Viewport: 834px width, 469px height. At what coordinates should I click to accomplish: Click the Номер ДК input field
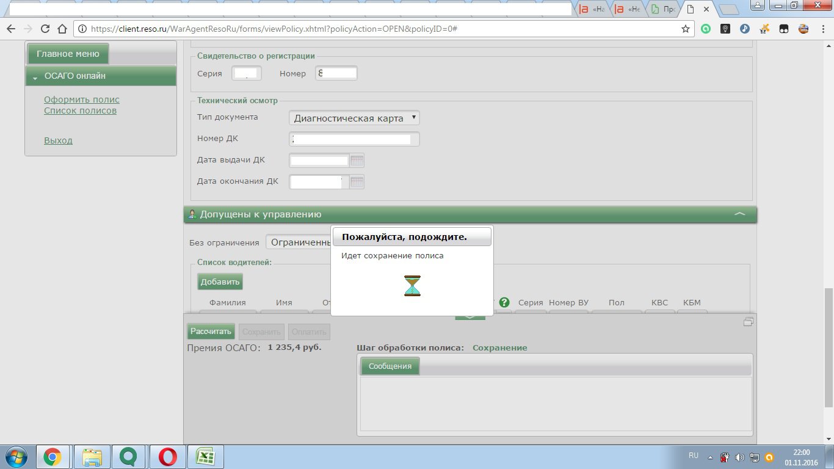click(354, 139)
